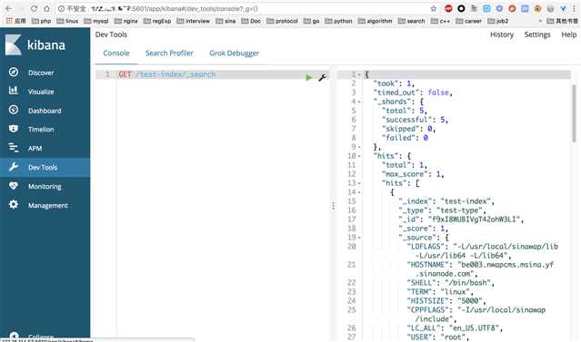Click the Kibana logo
This screenshot has width=581, height=342.
[35, 44]
